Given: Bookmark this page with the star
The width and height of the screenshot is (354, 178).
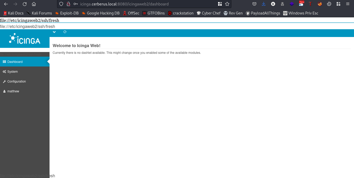Looking at the screenshot, I should click(x=227, y=4).
